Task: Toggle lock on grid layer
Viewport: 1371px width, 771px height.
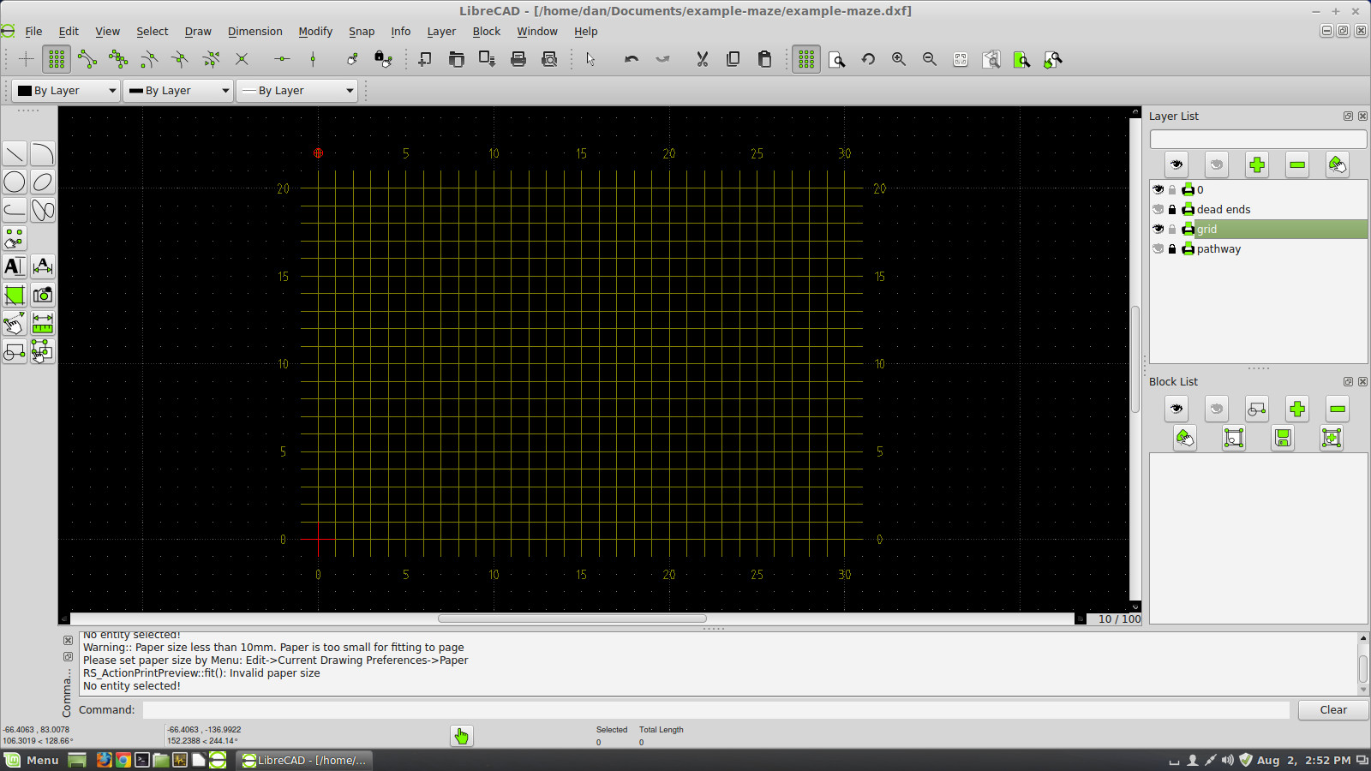Action: coord(1172,229)
